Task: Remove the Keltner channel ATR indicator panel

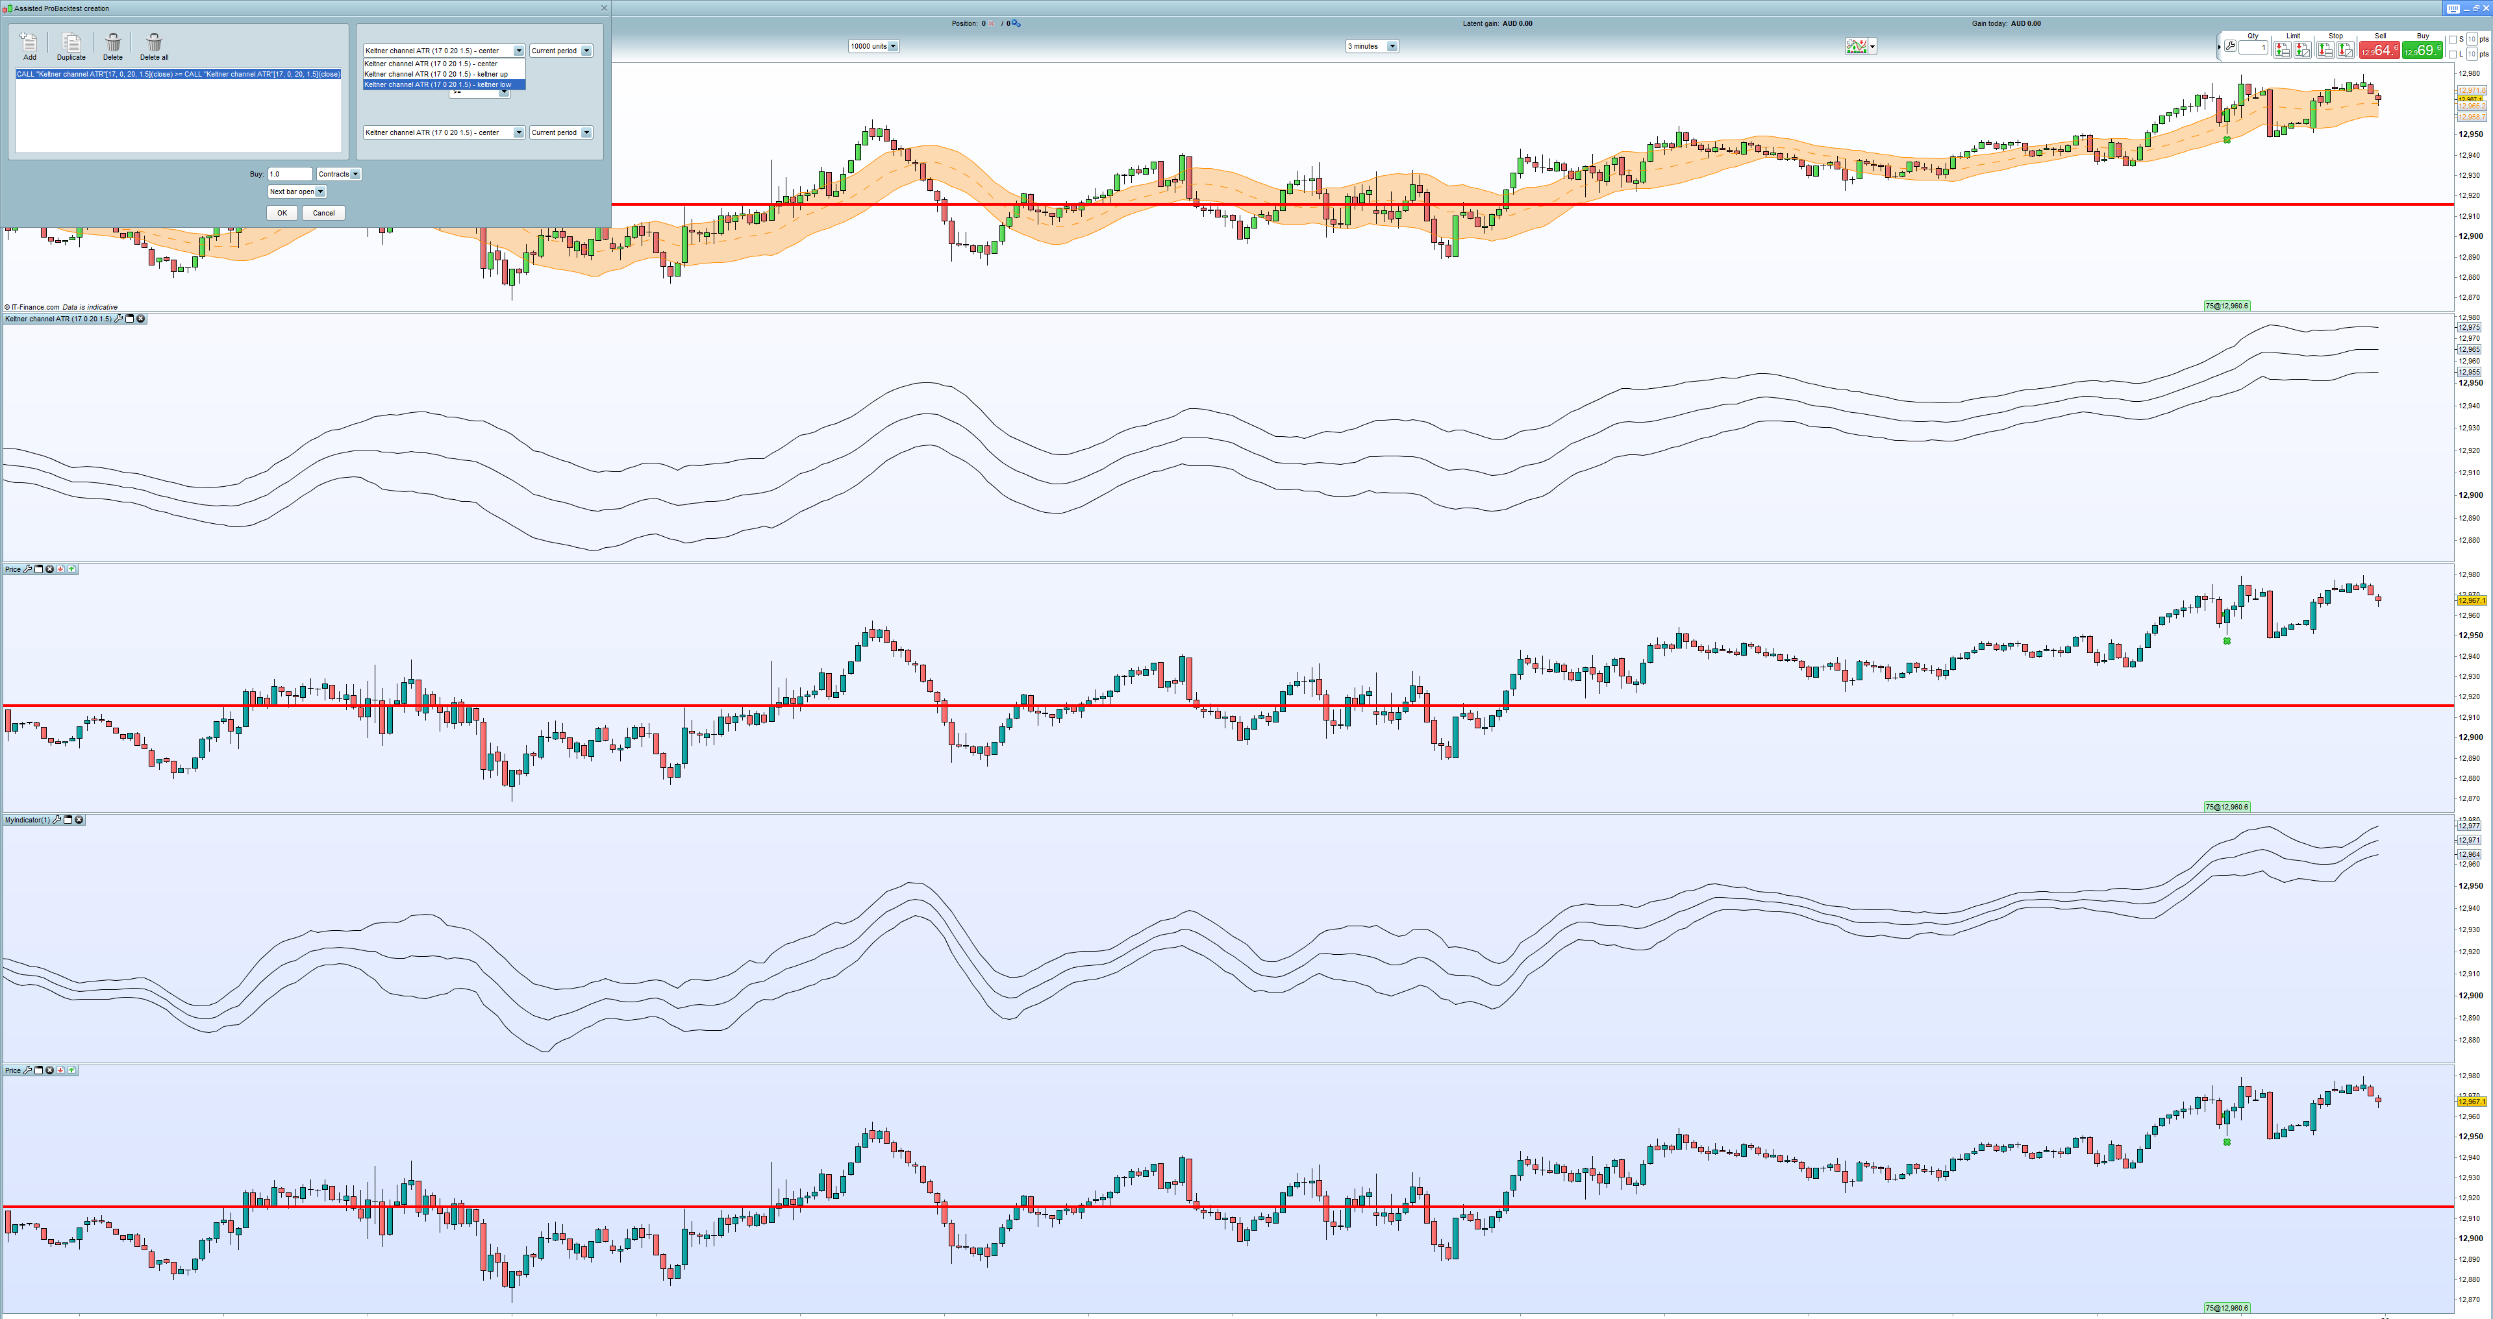Action: click(x=140, y=319)
